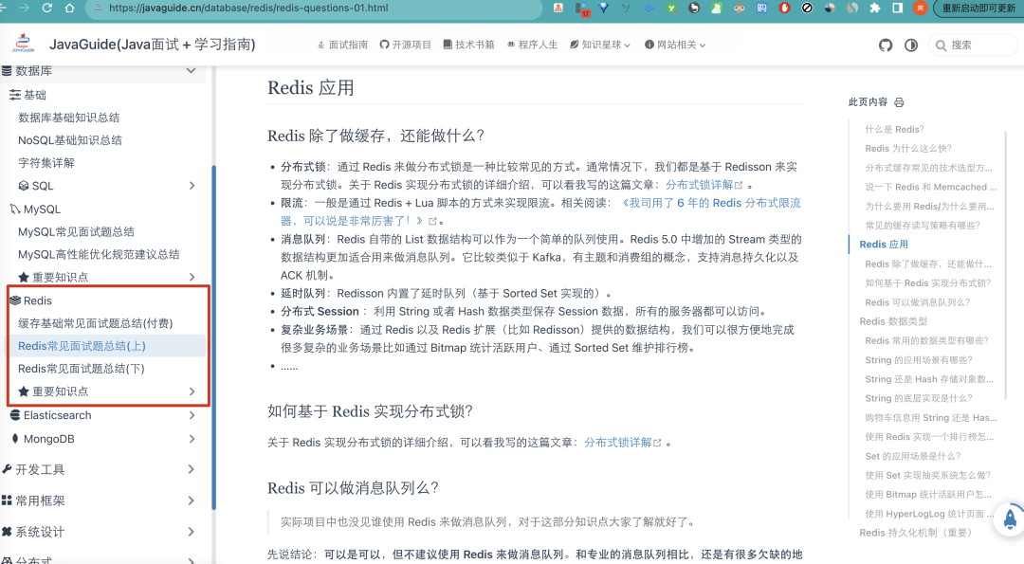Click the blue diamond extension icon
The height and width of the screenshot is (564, 1024).
(604, 8)
